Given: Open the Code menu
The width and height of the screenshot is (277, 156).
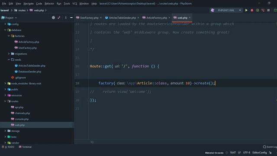Looking at the screenshot, I should pos(39,3).
